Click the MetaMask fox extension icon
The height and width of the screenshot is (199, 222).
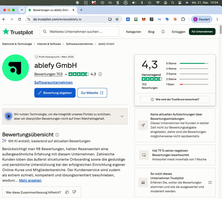pos(144,19)
